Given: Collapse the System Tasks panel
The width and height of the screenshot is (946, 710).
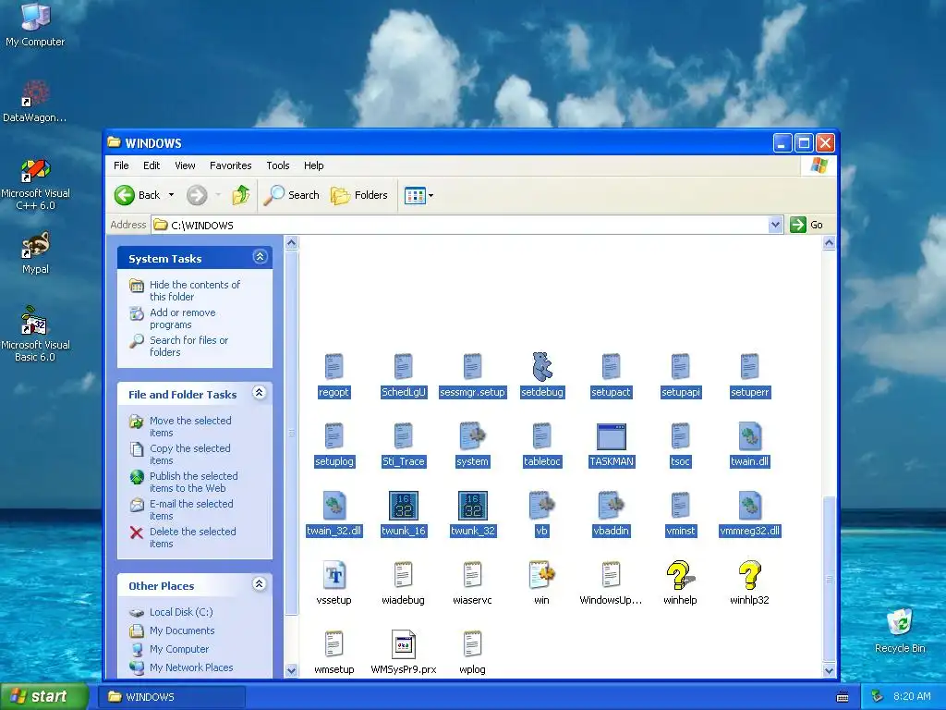Looking at the screenshot, I should tap(260, 257).
